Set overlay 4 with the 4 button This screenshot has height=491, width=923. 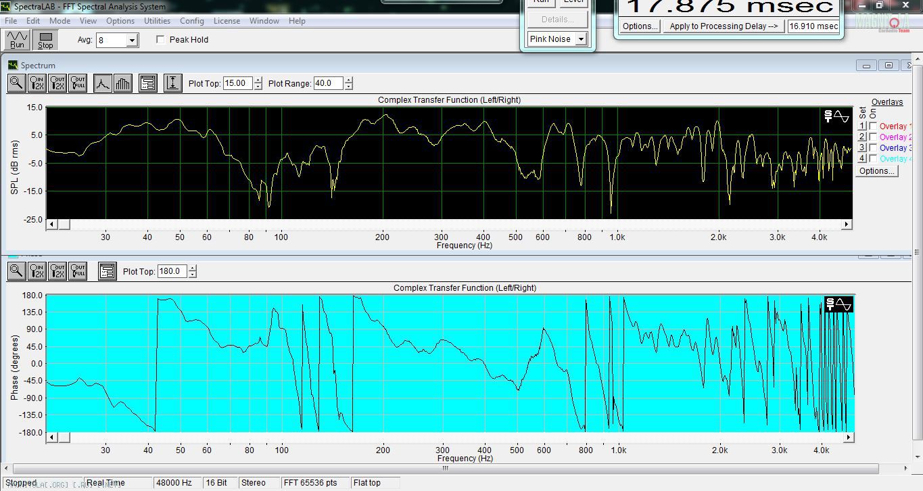[862, 159]
